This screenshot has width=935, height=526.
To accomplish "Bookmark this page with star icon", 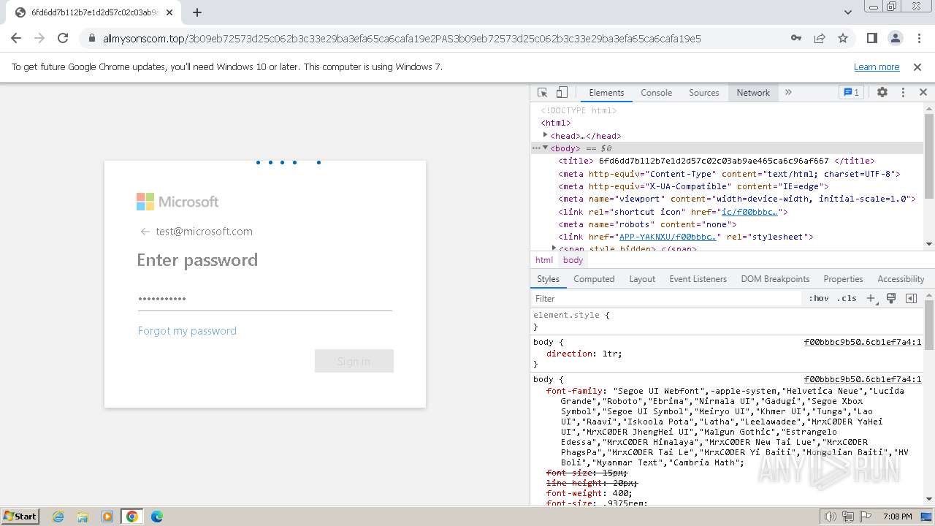I will click(x=843, y=38).
